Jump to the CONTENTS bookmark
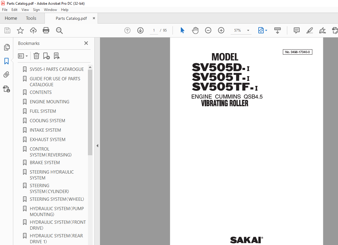 pos(40,92)
